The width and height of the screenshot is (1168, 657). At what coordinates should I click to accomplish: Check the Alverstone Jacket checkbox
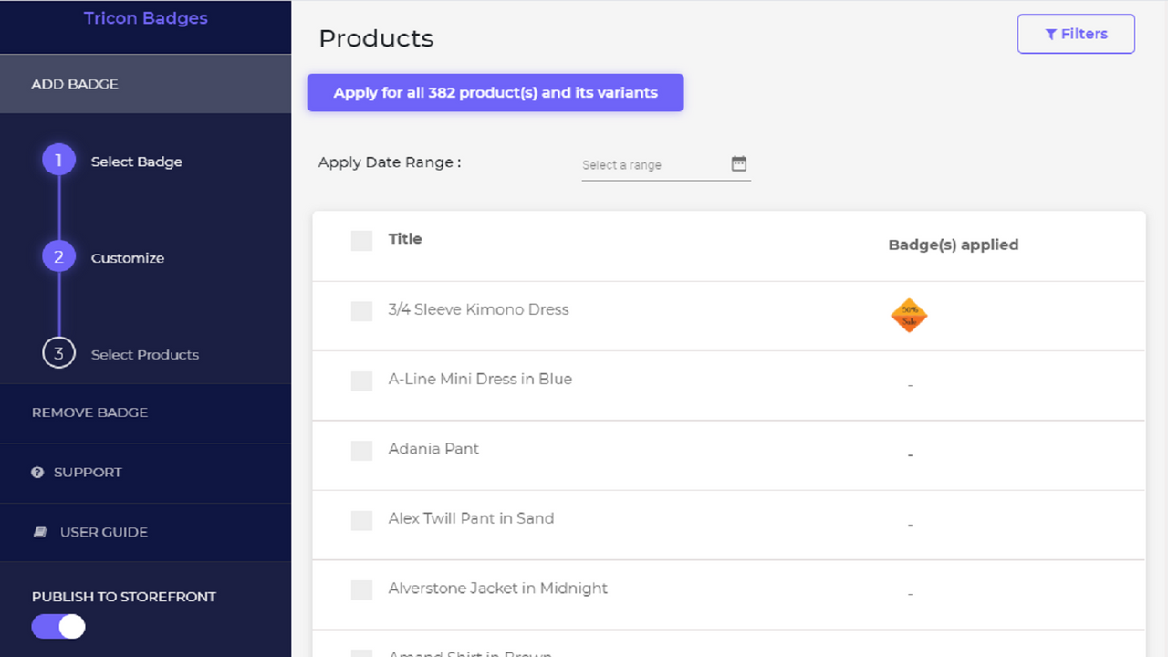[361, 589]
